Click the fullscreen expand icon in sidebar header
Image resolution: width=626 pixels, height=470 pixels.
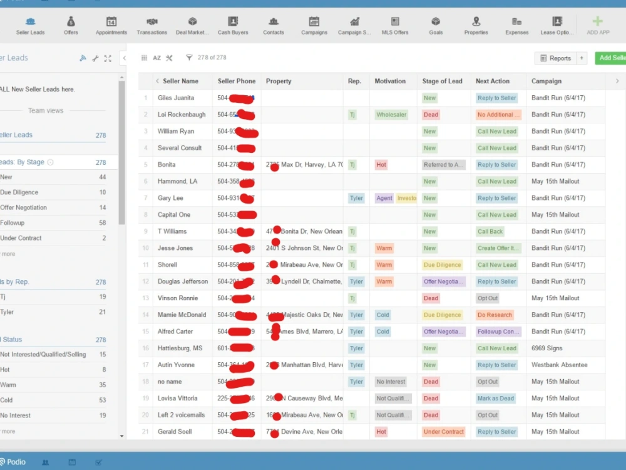pos(108,58)
